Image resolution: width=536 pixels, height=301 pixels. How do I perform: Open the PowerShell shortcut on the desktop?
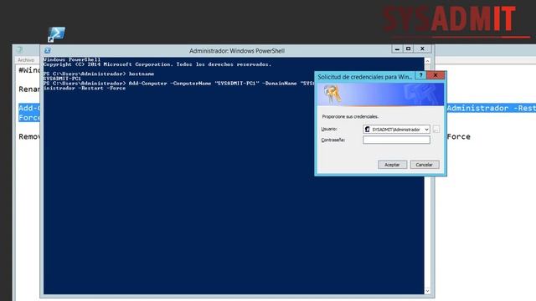coord(56,34)
